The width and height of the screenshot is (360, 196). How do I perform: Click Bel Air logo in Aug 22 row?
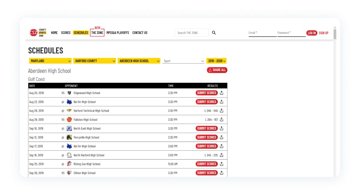[x=69, y=102]
